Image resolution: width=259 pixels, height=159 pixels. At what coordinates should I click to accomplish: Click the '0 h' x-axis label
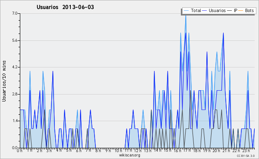coord(20,151)
